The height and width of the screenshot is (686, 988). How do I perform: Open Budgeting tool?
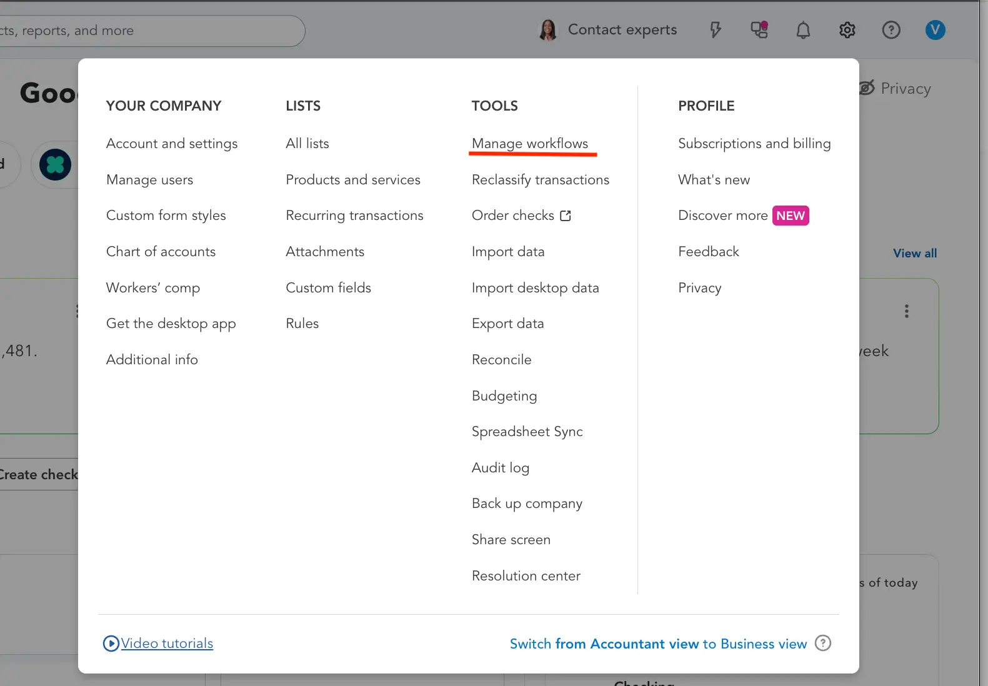pyautogui.click(x=504, y=396)
